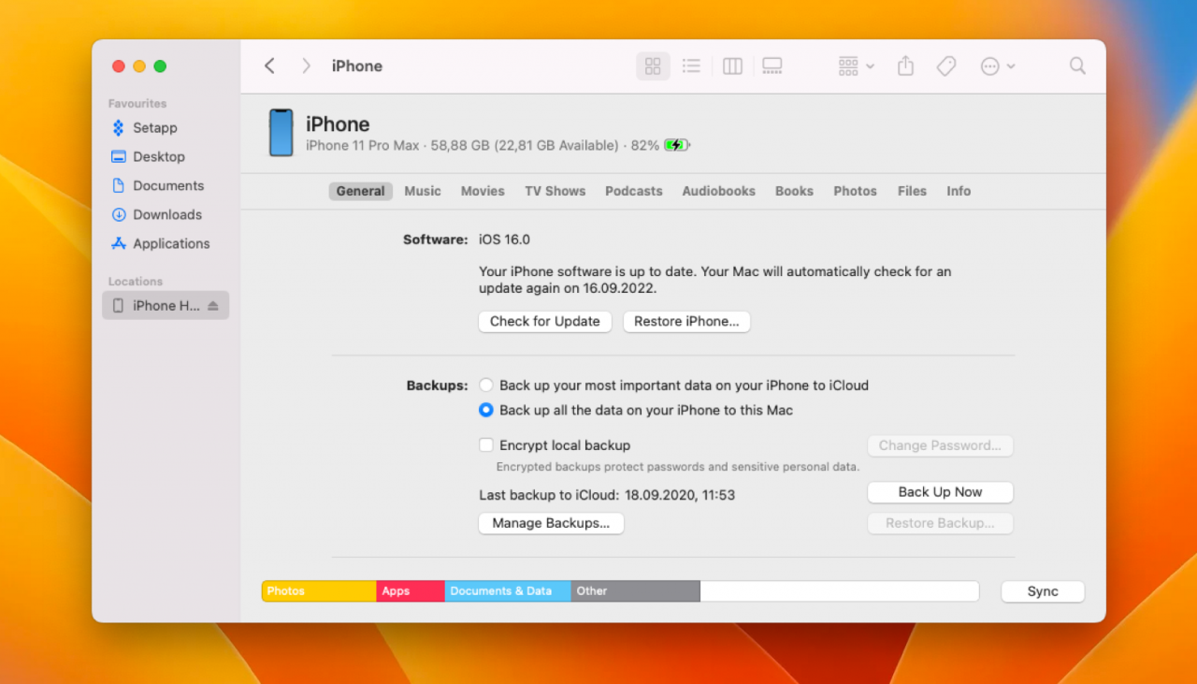Image resolution: width=1197 pixels, height=684 pixels.
Task: Click the Change Password button
Action: (940, 445)
